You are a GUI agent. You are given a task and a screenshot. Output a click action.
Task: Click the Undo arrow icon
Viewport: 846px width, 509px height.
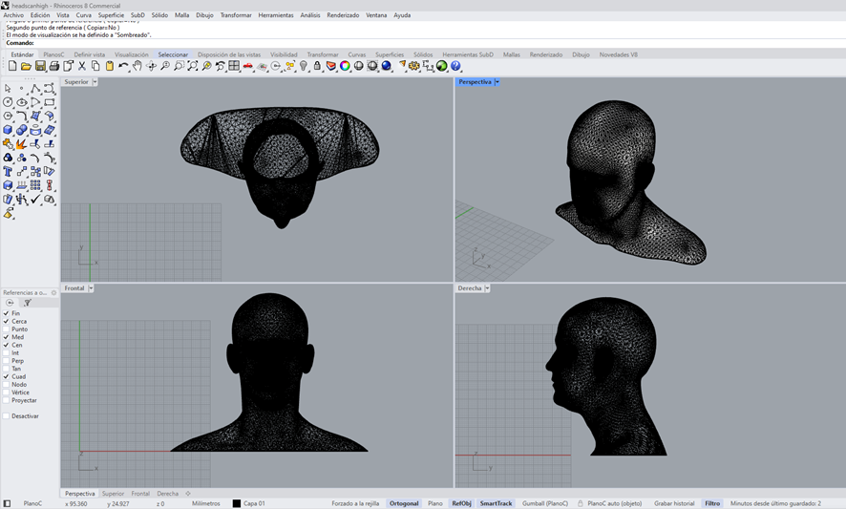click(x=123, y=67)
